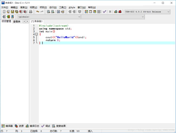Click the Open file icon

8,12
